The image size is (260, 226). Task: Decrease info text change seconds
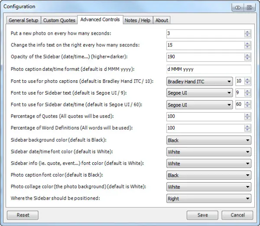[247, 47]
